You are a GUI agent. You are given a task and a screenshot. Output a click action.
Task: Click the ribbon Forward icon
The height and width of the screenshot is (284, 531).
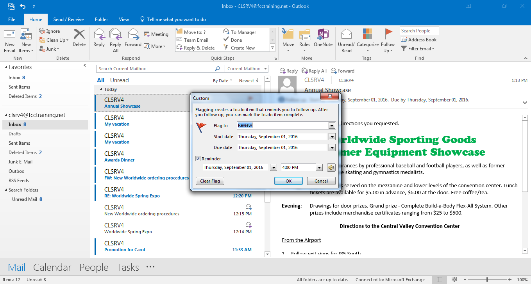[133, 34]
